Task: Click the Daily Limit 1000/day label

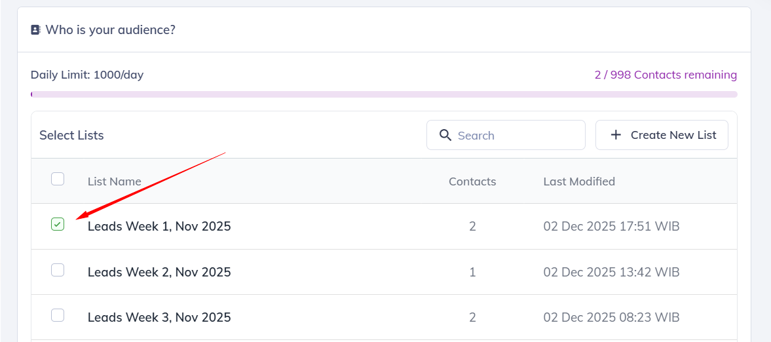Action: click(x=87, y=75)
